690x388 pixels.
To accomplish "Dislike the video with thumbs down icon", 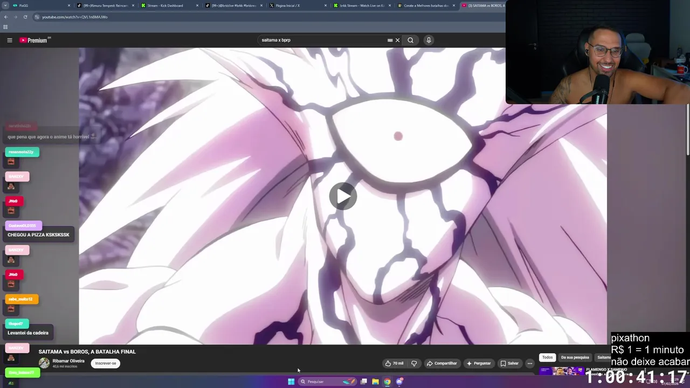I will (414, 363).
